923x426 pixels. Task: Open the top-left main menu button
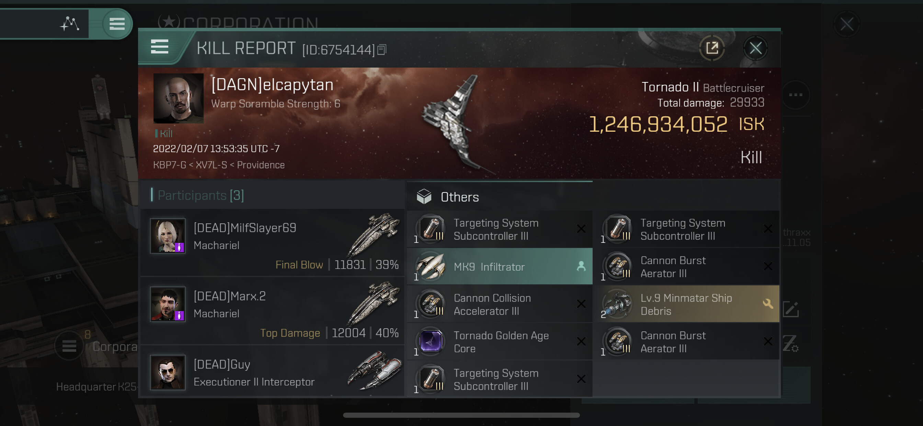[x=117, y=24]
